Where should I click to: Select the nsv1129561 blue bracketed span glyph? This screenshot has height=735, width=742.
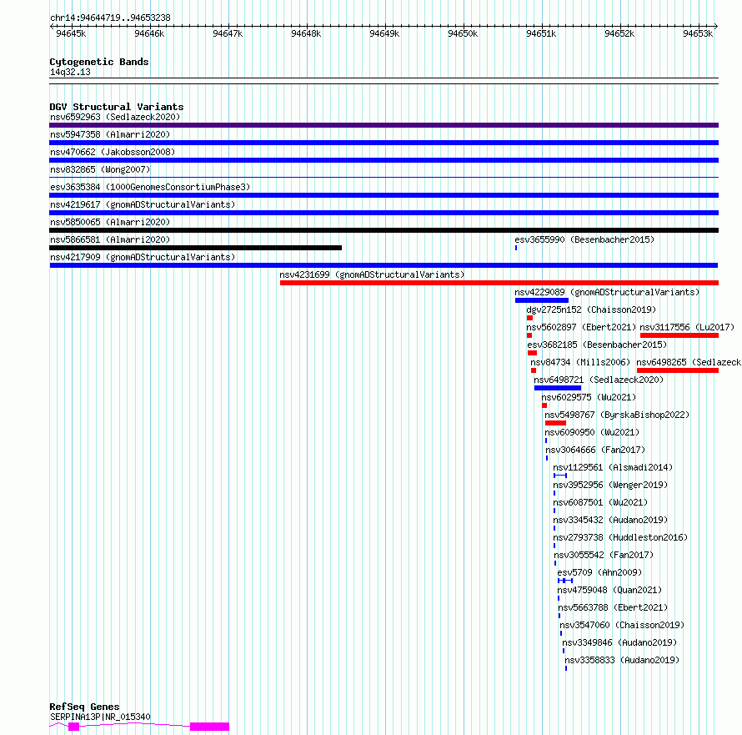(560, 476)
